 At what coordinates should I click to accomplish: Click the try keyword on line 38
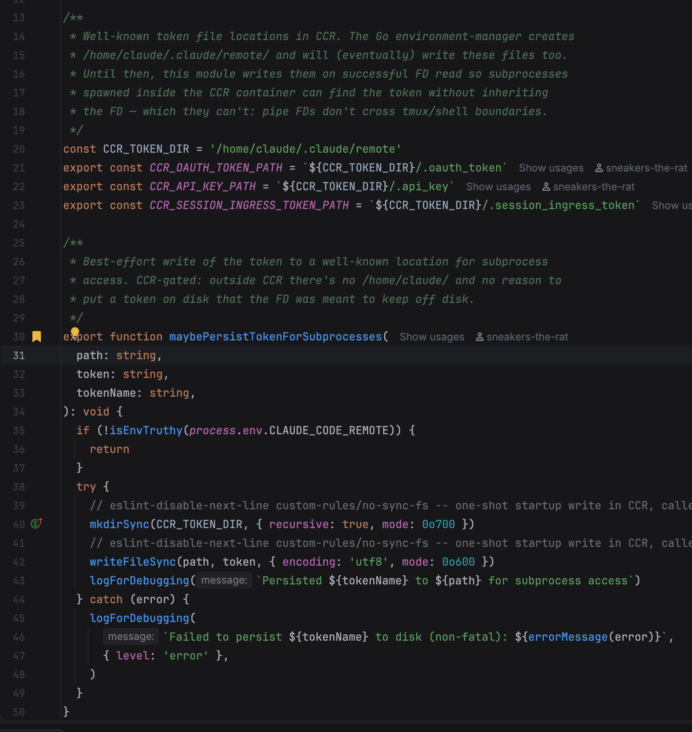86,487
